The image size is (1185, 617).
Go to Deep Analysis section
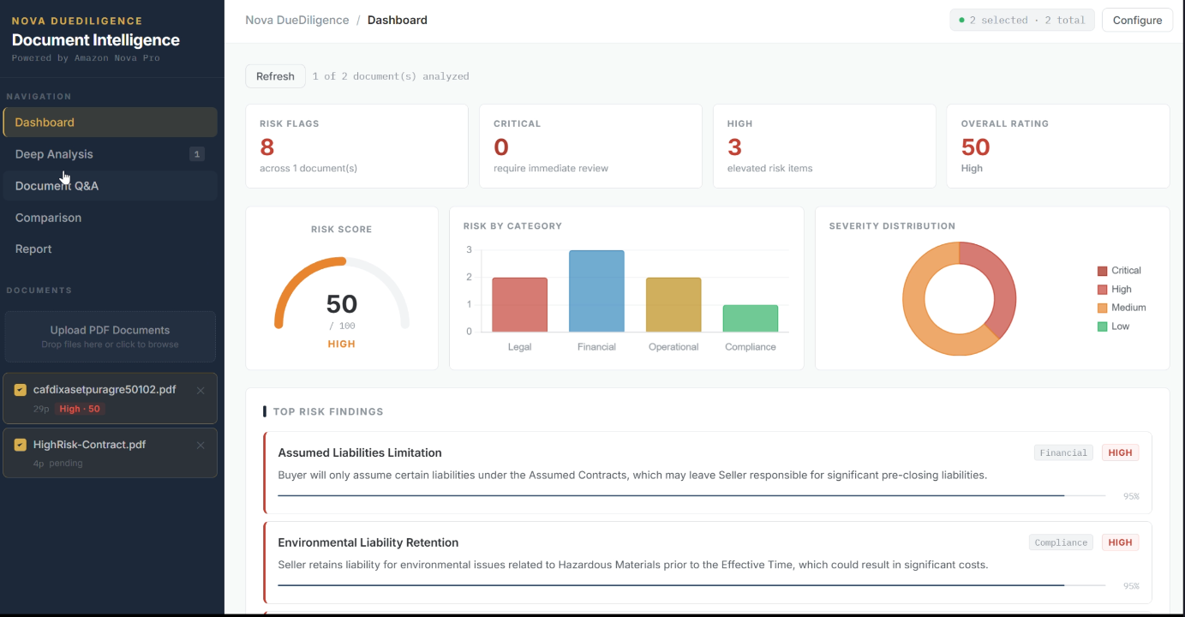coord(110,154)
